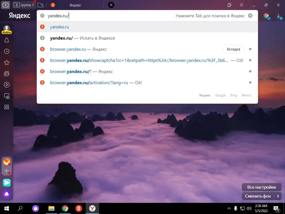The width and height of the screenshot is (285, 214).
Task: Remove the showcaptcha suggestion via its dot
Action: click(x=250, y=60)
